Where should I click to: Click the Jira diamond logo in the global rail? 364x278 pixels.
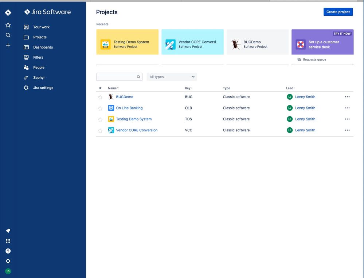click(8, 12)
